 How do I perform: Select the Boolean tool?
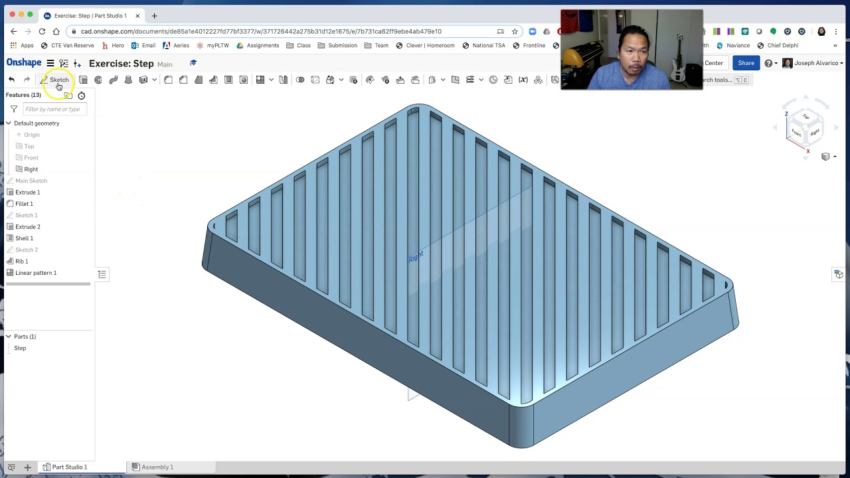pos(300,80)
